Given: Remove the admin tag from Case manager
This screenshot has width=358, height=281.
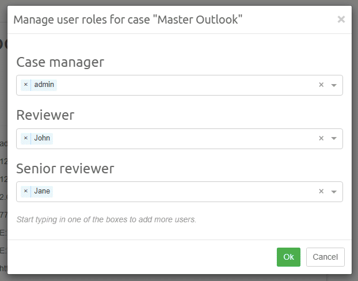Looking at the screenshot, I should [x=25, y=85].
